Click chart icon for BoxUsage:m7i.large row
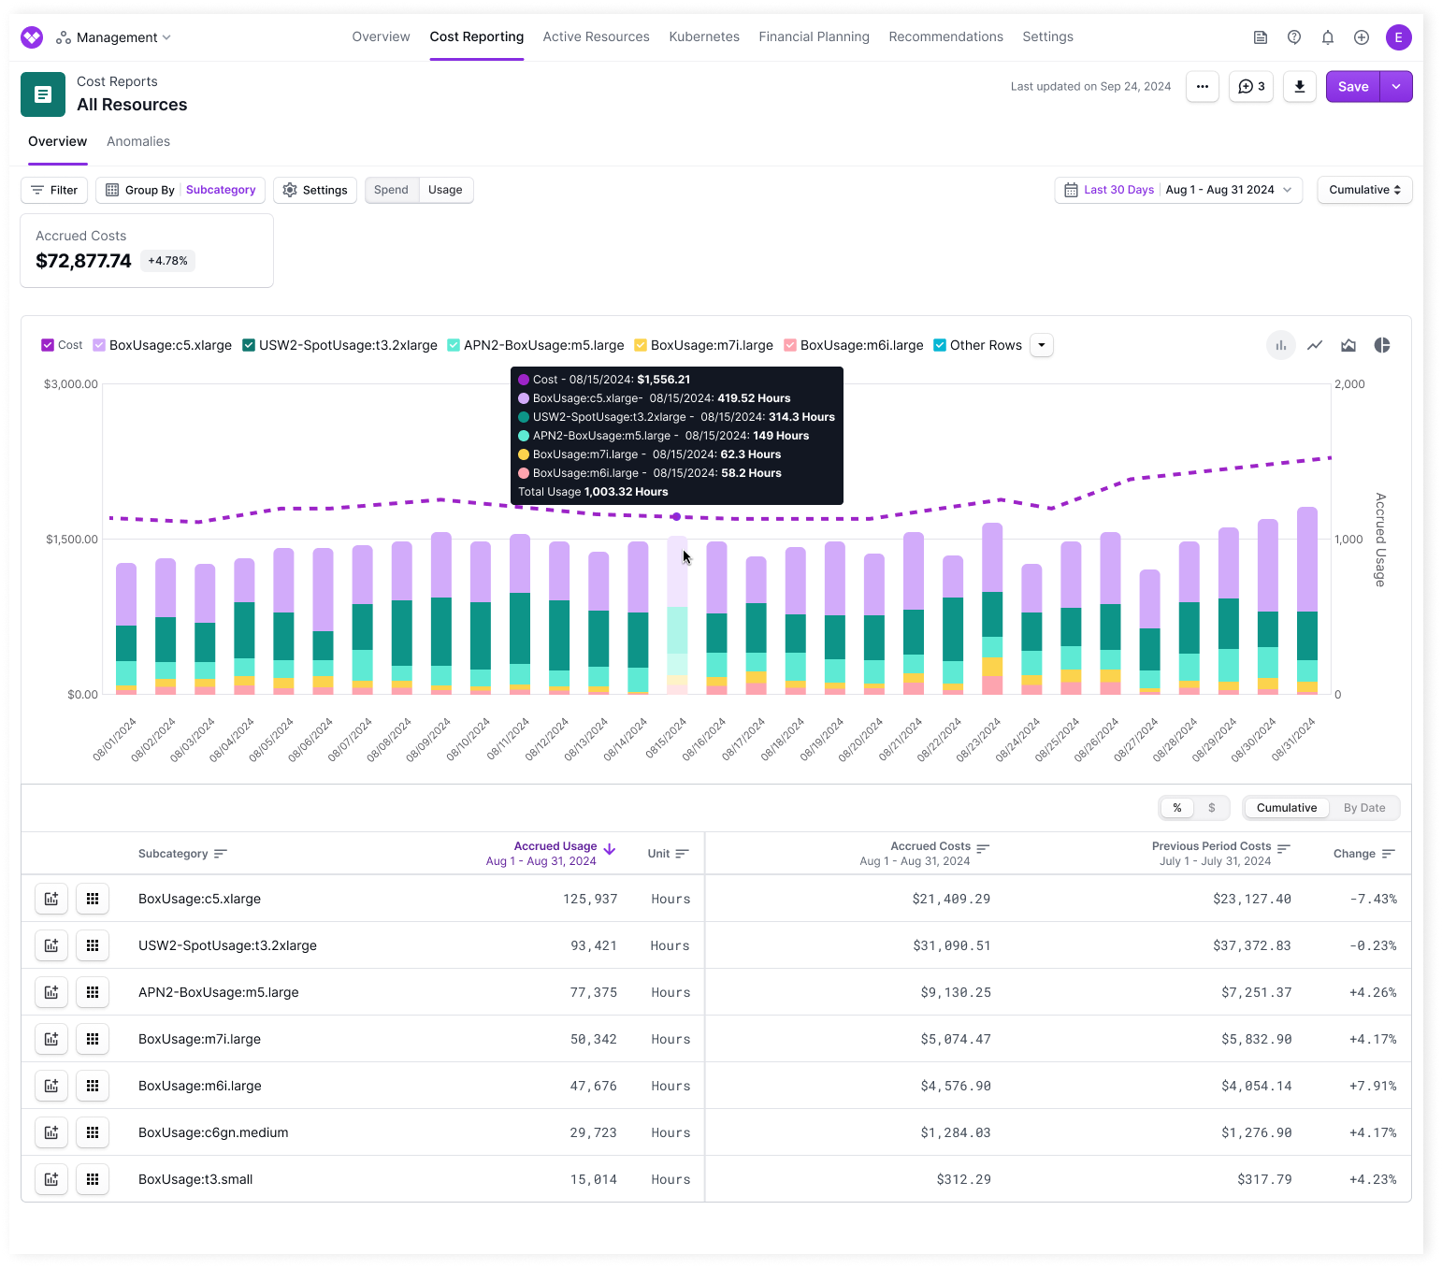The image size is (1442, 1268). click(51, 1039)
